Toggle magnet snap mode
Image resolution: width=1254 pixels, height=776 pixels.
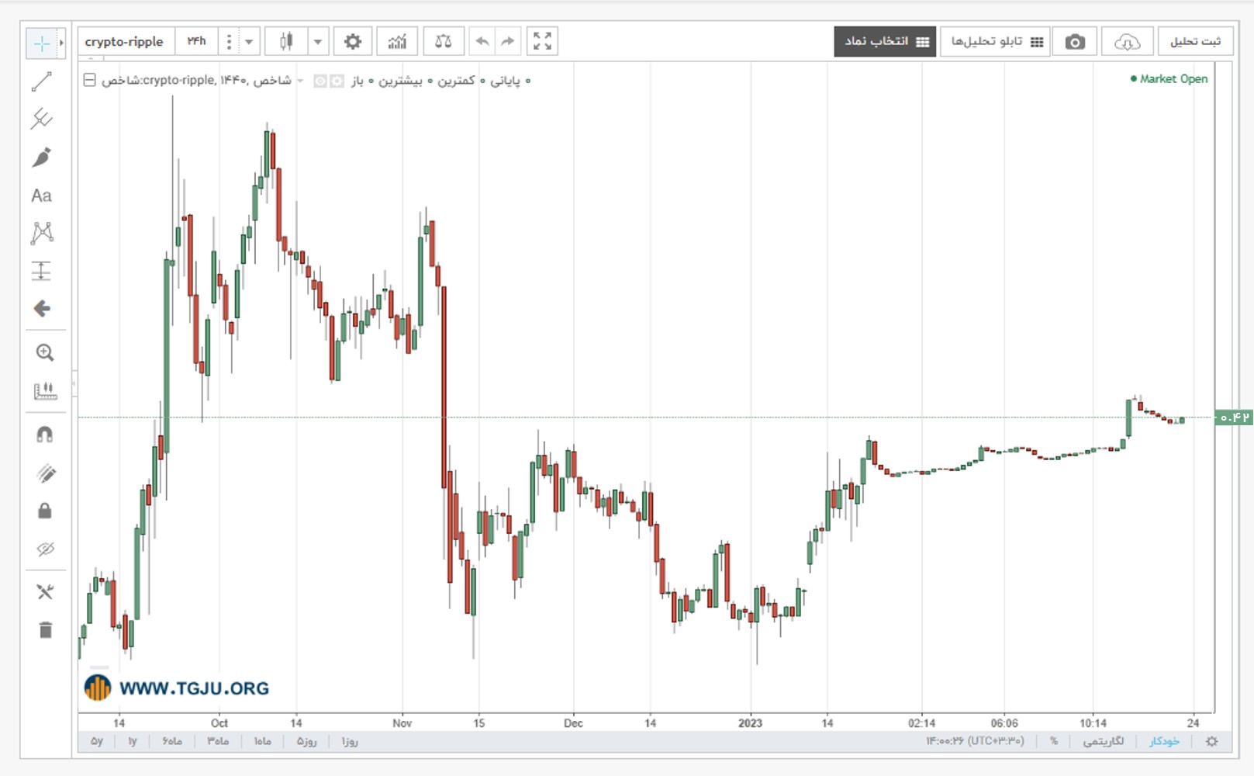(x=45, y=435)
